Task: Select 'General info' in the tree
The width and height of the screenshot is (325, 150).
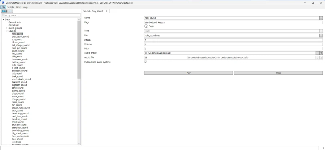Action: coord(14,22)
